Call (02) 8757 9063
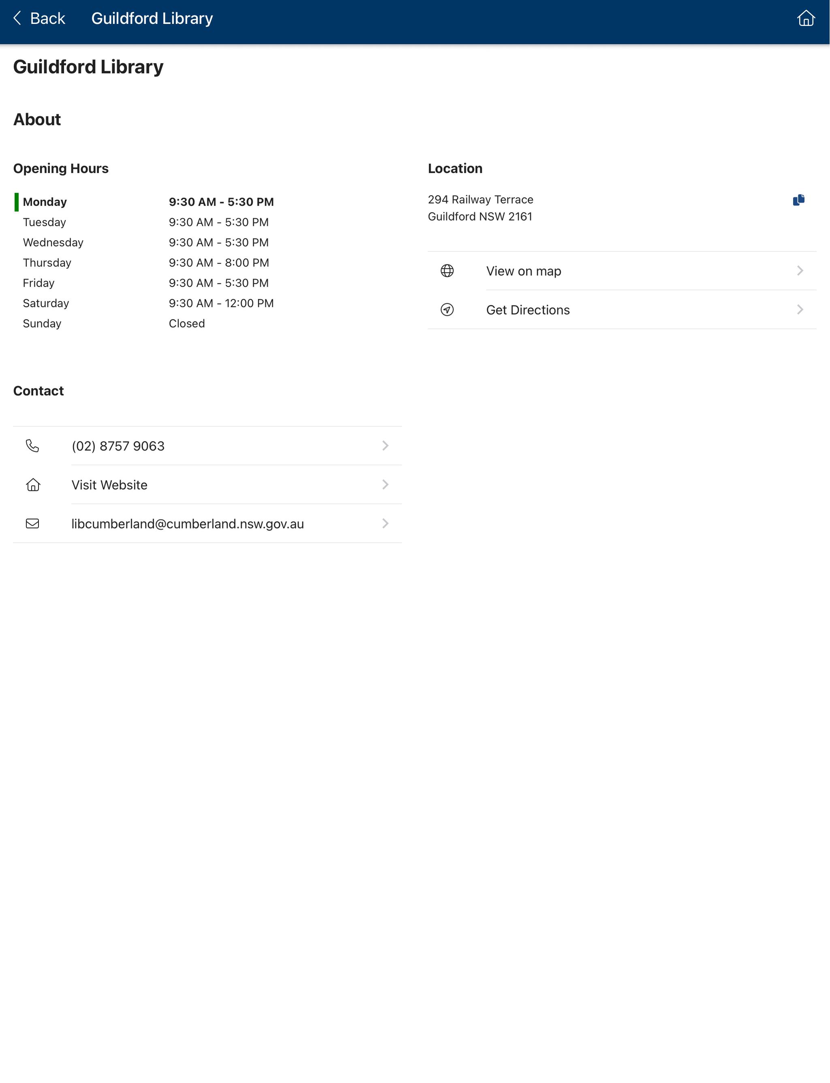The width and height of the screenshot is (830, 1083). coord(207,446)
